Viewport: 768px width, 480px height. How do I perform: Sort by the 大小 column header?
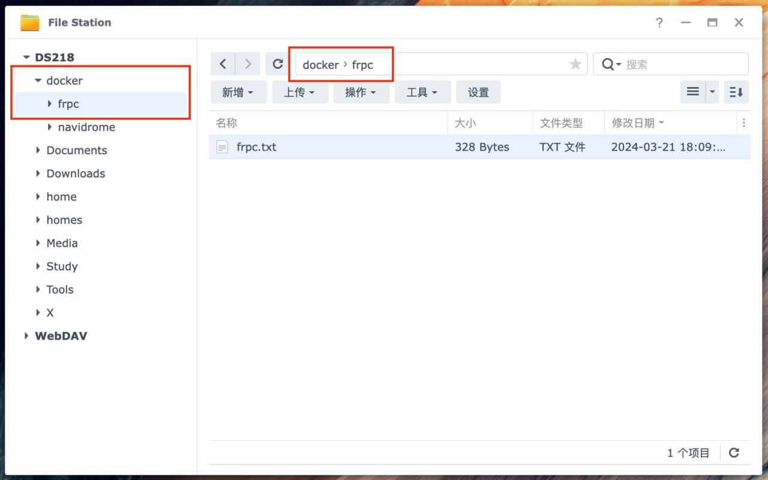pyautogui.click(x=465, y=123)
